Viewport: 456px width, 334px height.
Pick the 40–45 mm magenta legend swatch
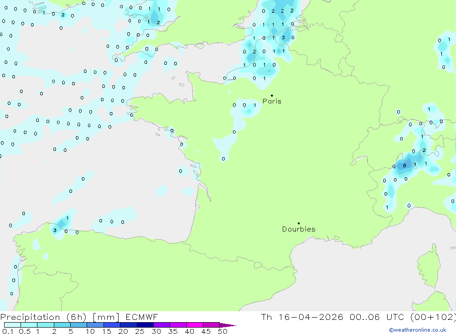click(195, 325)
